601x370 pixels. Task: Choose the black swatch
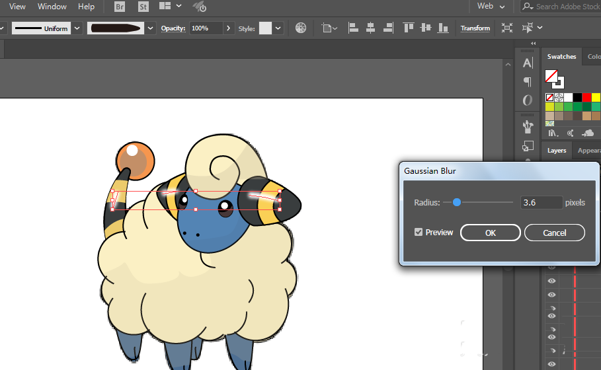tap(577, 97)
